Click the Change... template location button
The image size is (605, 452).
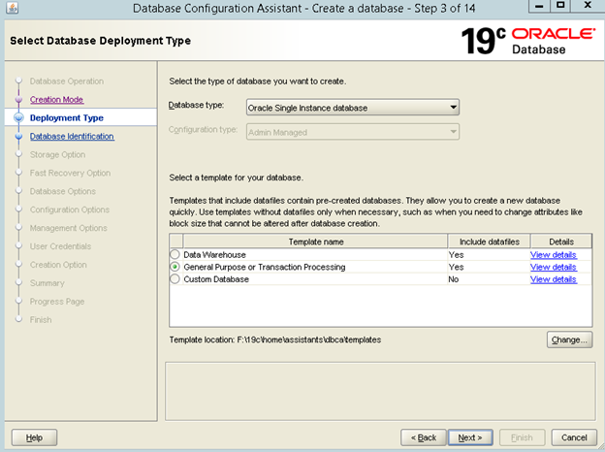click(569, 339)
